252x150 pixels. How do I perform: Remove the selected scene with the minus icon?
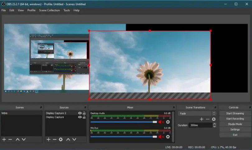(10, 139)
